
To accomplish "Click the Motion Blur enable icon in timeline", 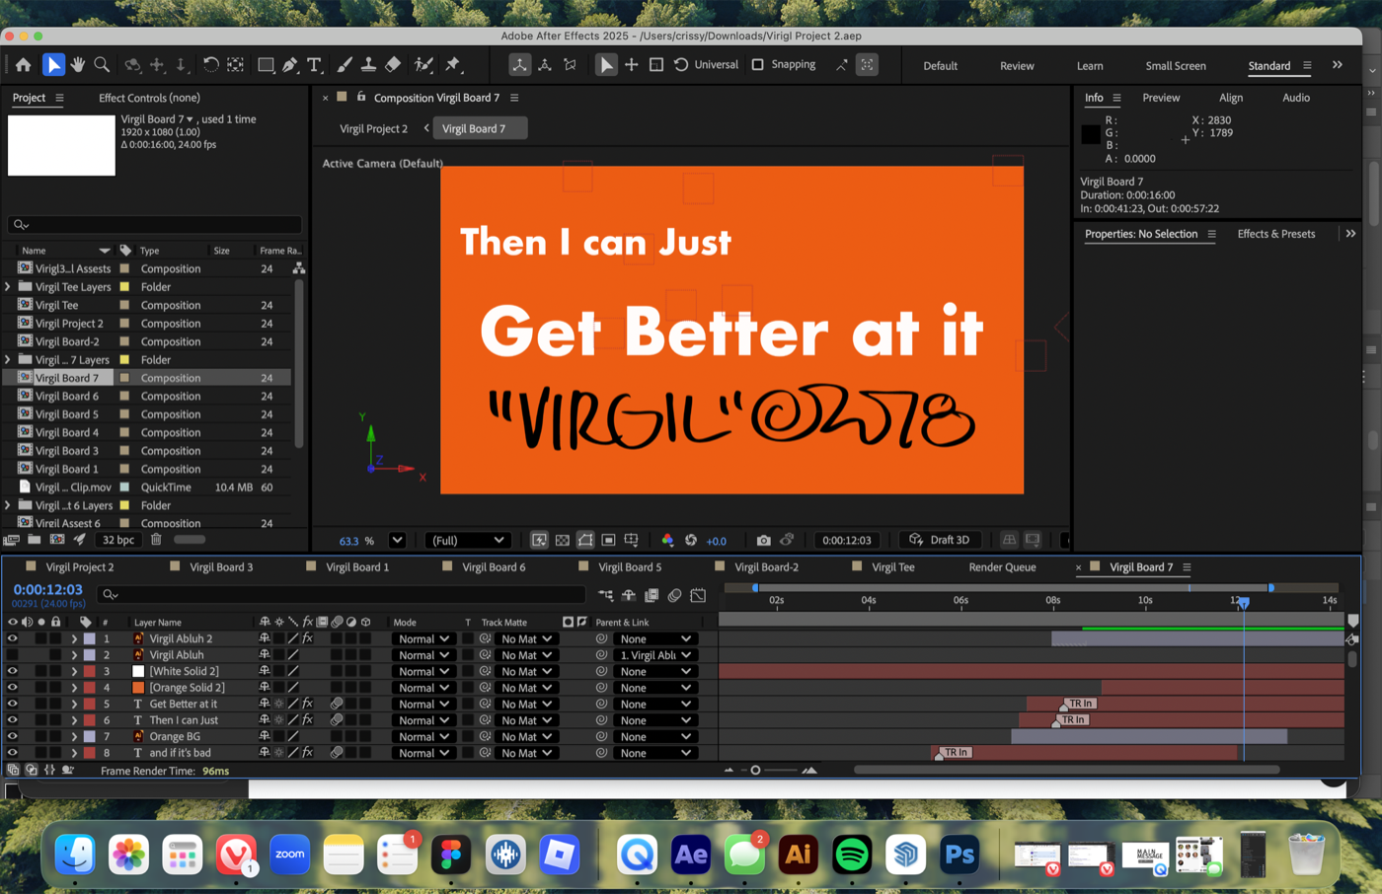I will (675, 595).
